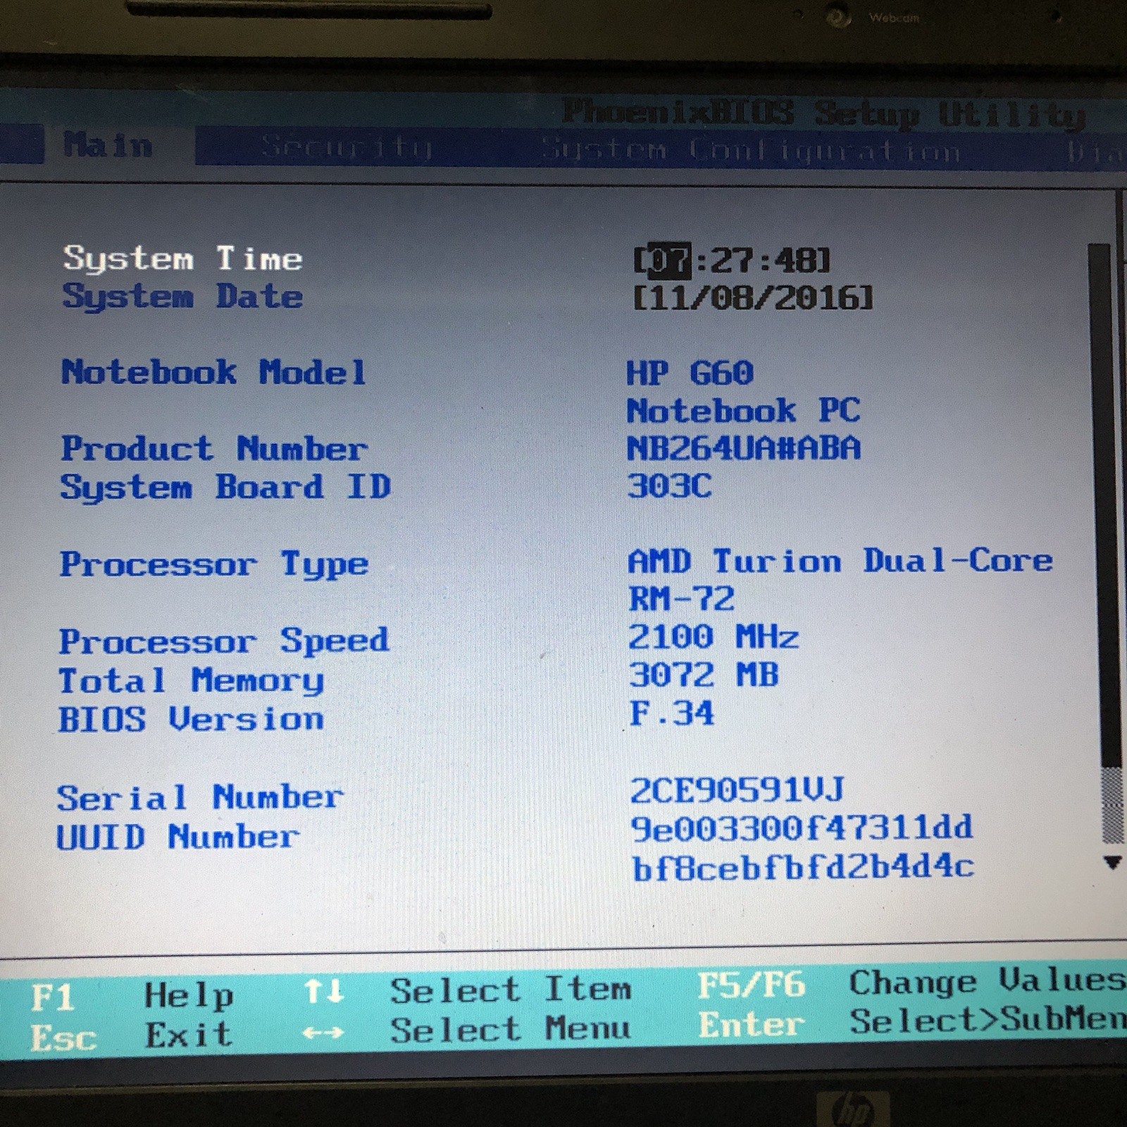Click the F1 Help hint
This screenshot has width=1127, height=1127.
tap(132, 996)
